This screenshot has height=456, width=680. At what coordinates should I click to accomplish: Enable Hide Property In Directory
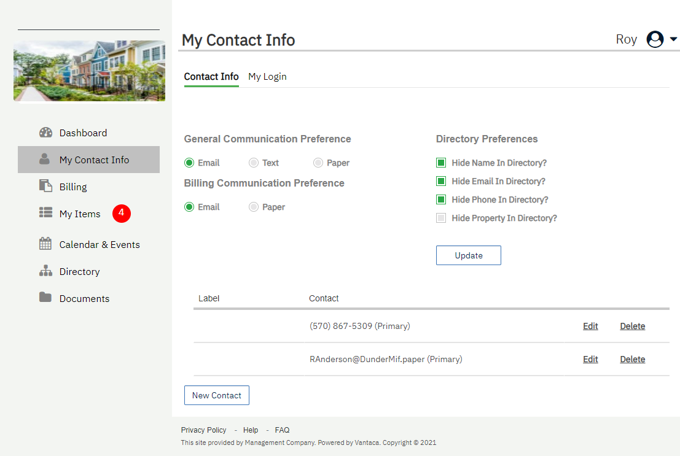(x=440, y=218)
